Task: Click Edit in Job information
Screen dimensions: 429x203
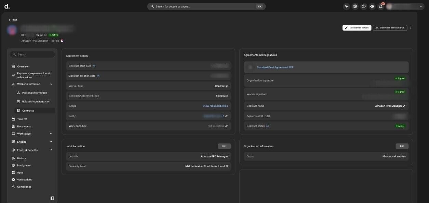Action: 224,146
